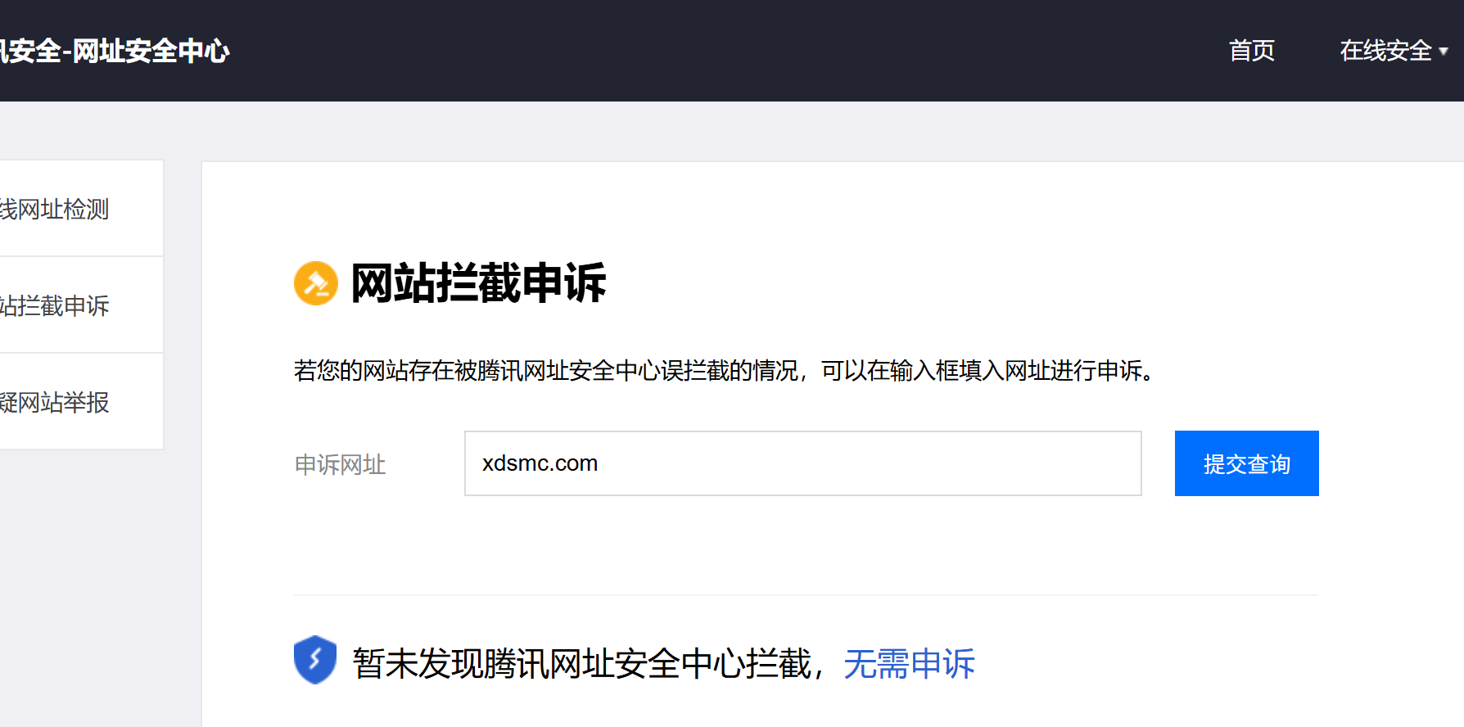The image size is (1464, 727).
Task: Select the 拦截申诉 sidebar tab
Action: (81, 305)
